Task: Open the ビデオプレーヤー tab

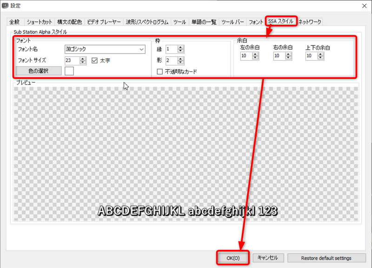Action: click(103, 21)
